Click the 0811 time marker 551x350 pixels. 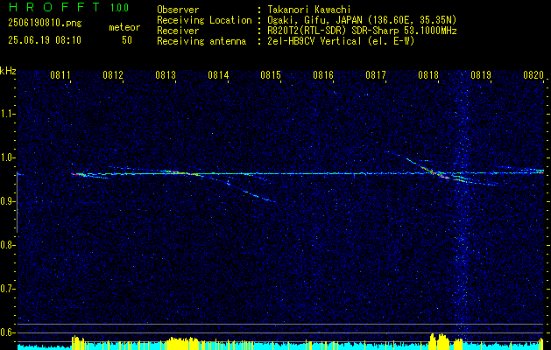(60, 74)
